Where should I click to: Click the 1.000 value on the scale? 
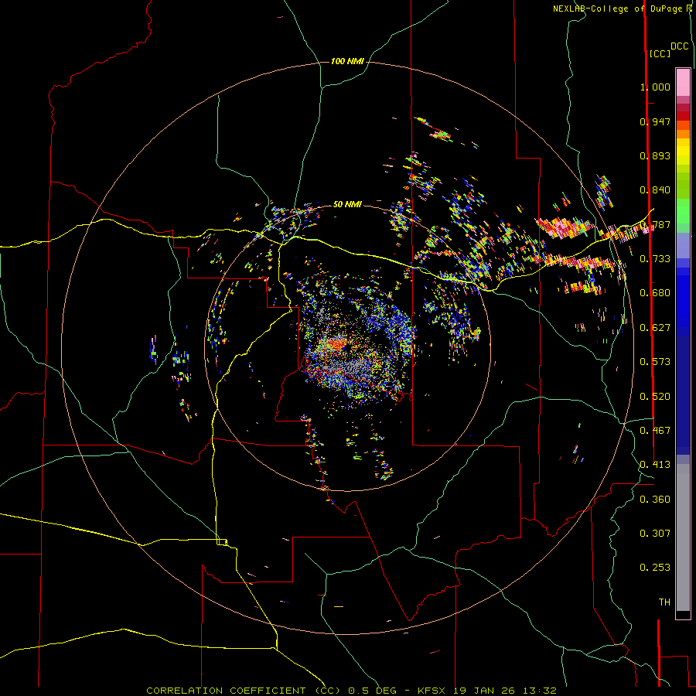(655, 87)
